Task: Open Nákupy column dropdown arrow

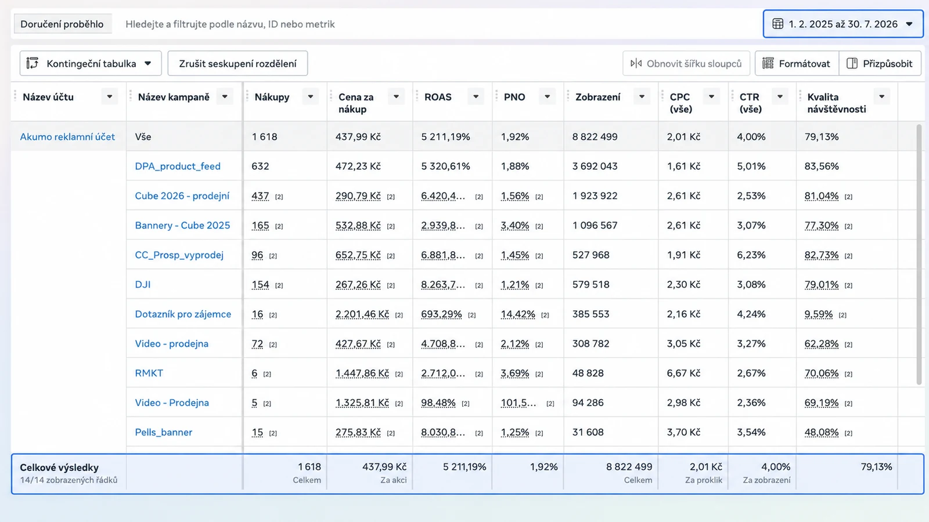Action: [311, 97]
